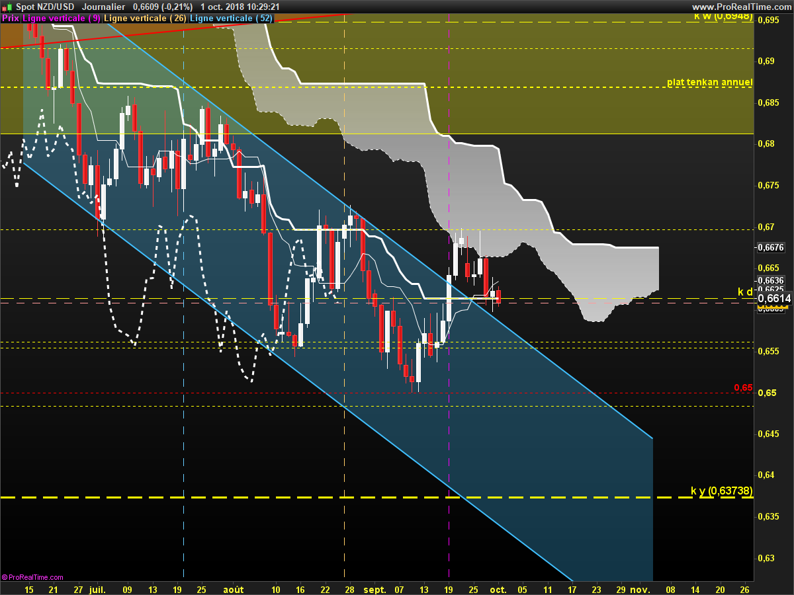Click the red 0,65 level label
The image size is (794, 595).
[743, 387]
